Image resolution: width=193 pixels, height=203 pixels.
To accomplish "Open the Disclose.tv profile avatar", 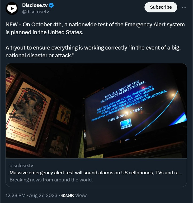I will pos(12,8).
